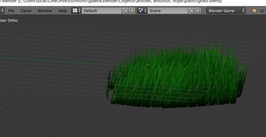Browse scenes using the scene icon
The image size is (266, 137).
pos(142,11)
